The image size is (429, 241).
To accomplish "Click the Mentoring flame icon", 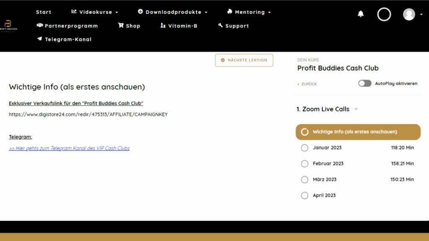I will [x=230, y=11].
